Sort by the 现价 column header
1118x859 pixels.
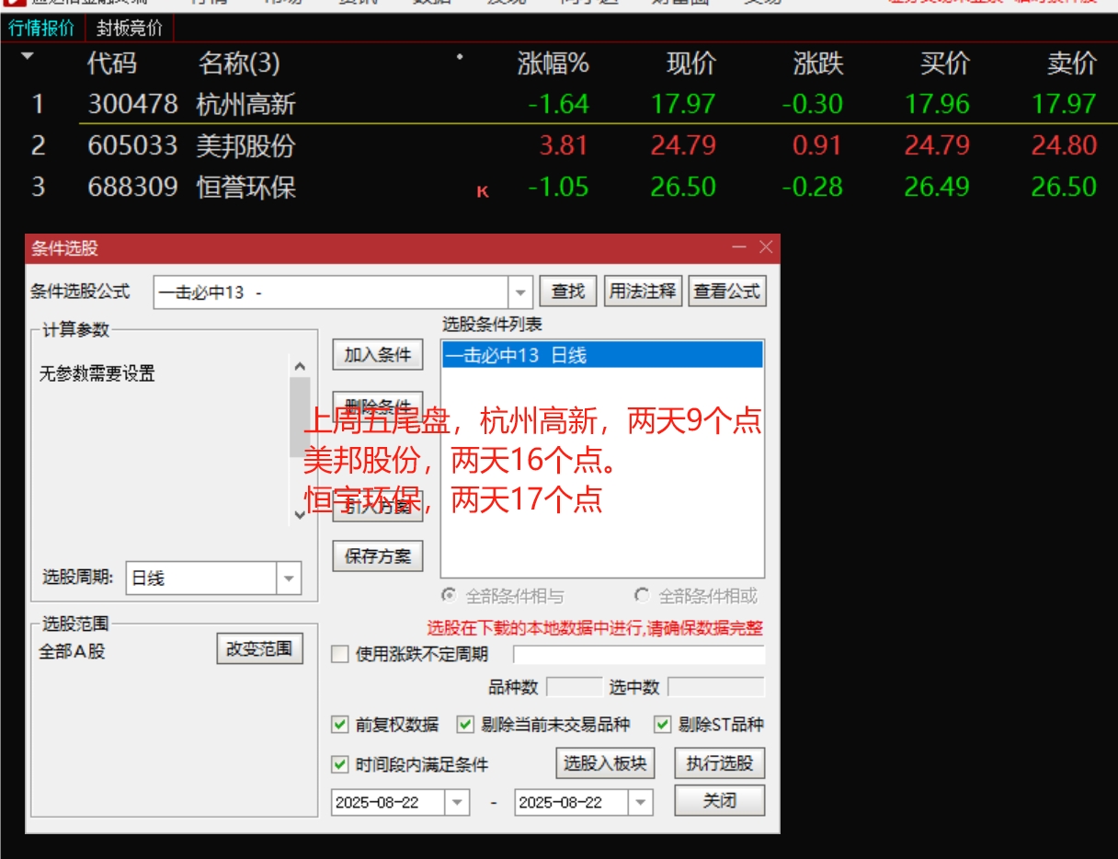[690, 63]
